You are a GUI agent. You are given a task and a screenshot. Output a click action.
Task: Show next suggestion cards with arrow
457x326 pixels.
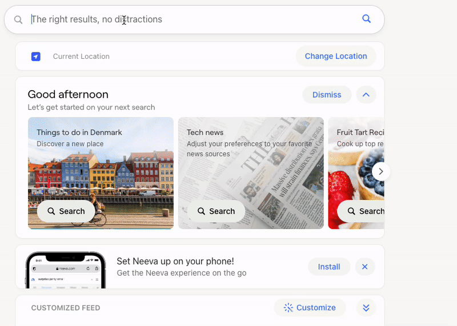point(380,172)
